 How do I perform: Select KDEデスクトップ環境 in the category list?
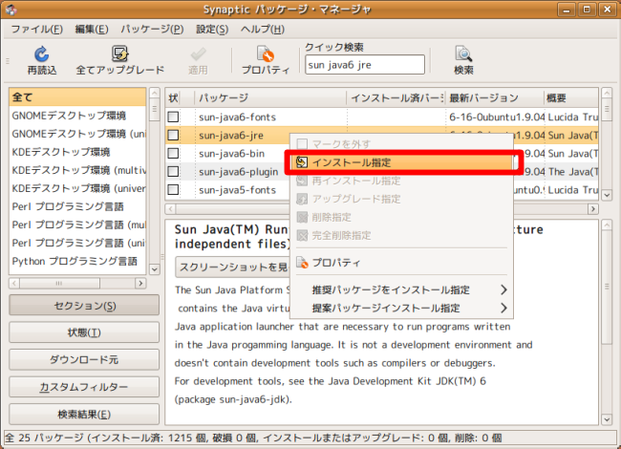click(61, 152)
